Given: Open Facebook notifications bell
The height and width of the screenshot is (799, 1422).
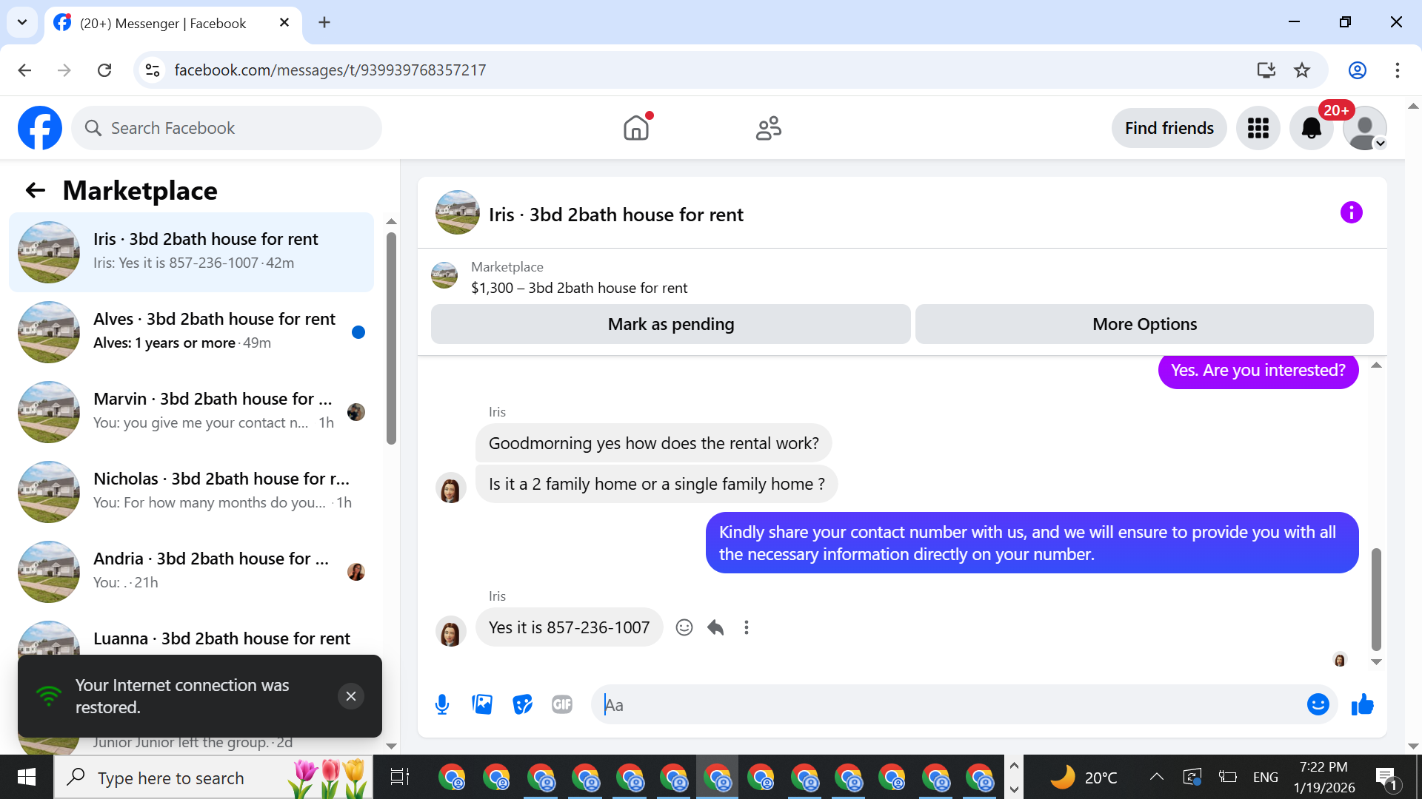Looking at the screenshot, I should (x=1311, y=128).
